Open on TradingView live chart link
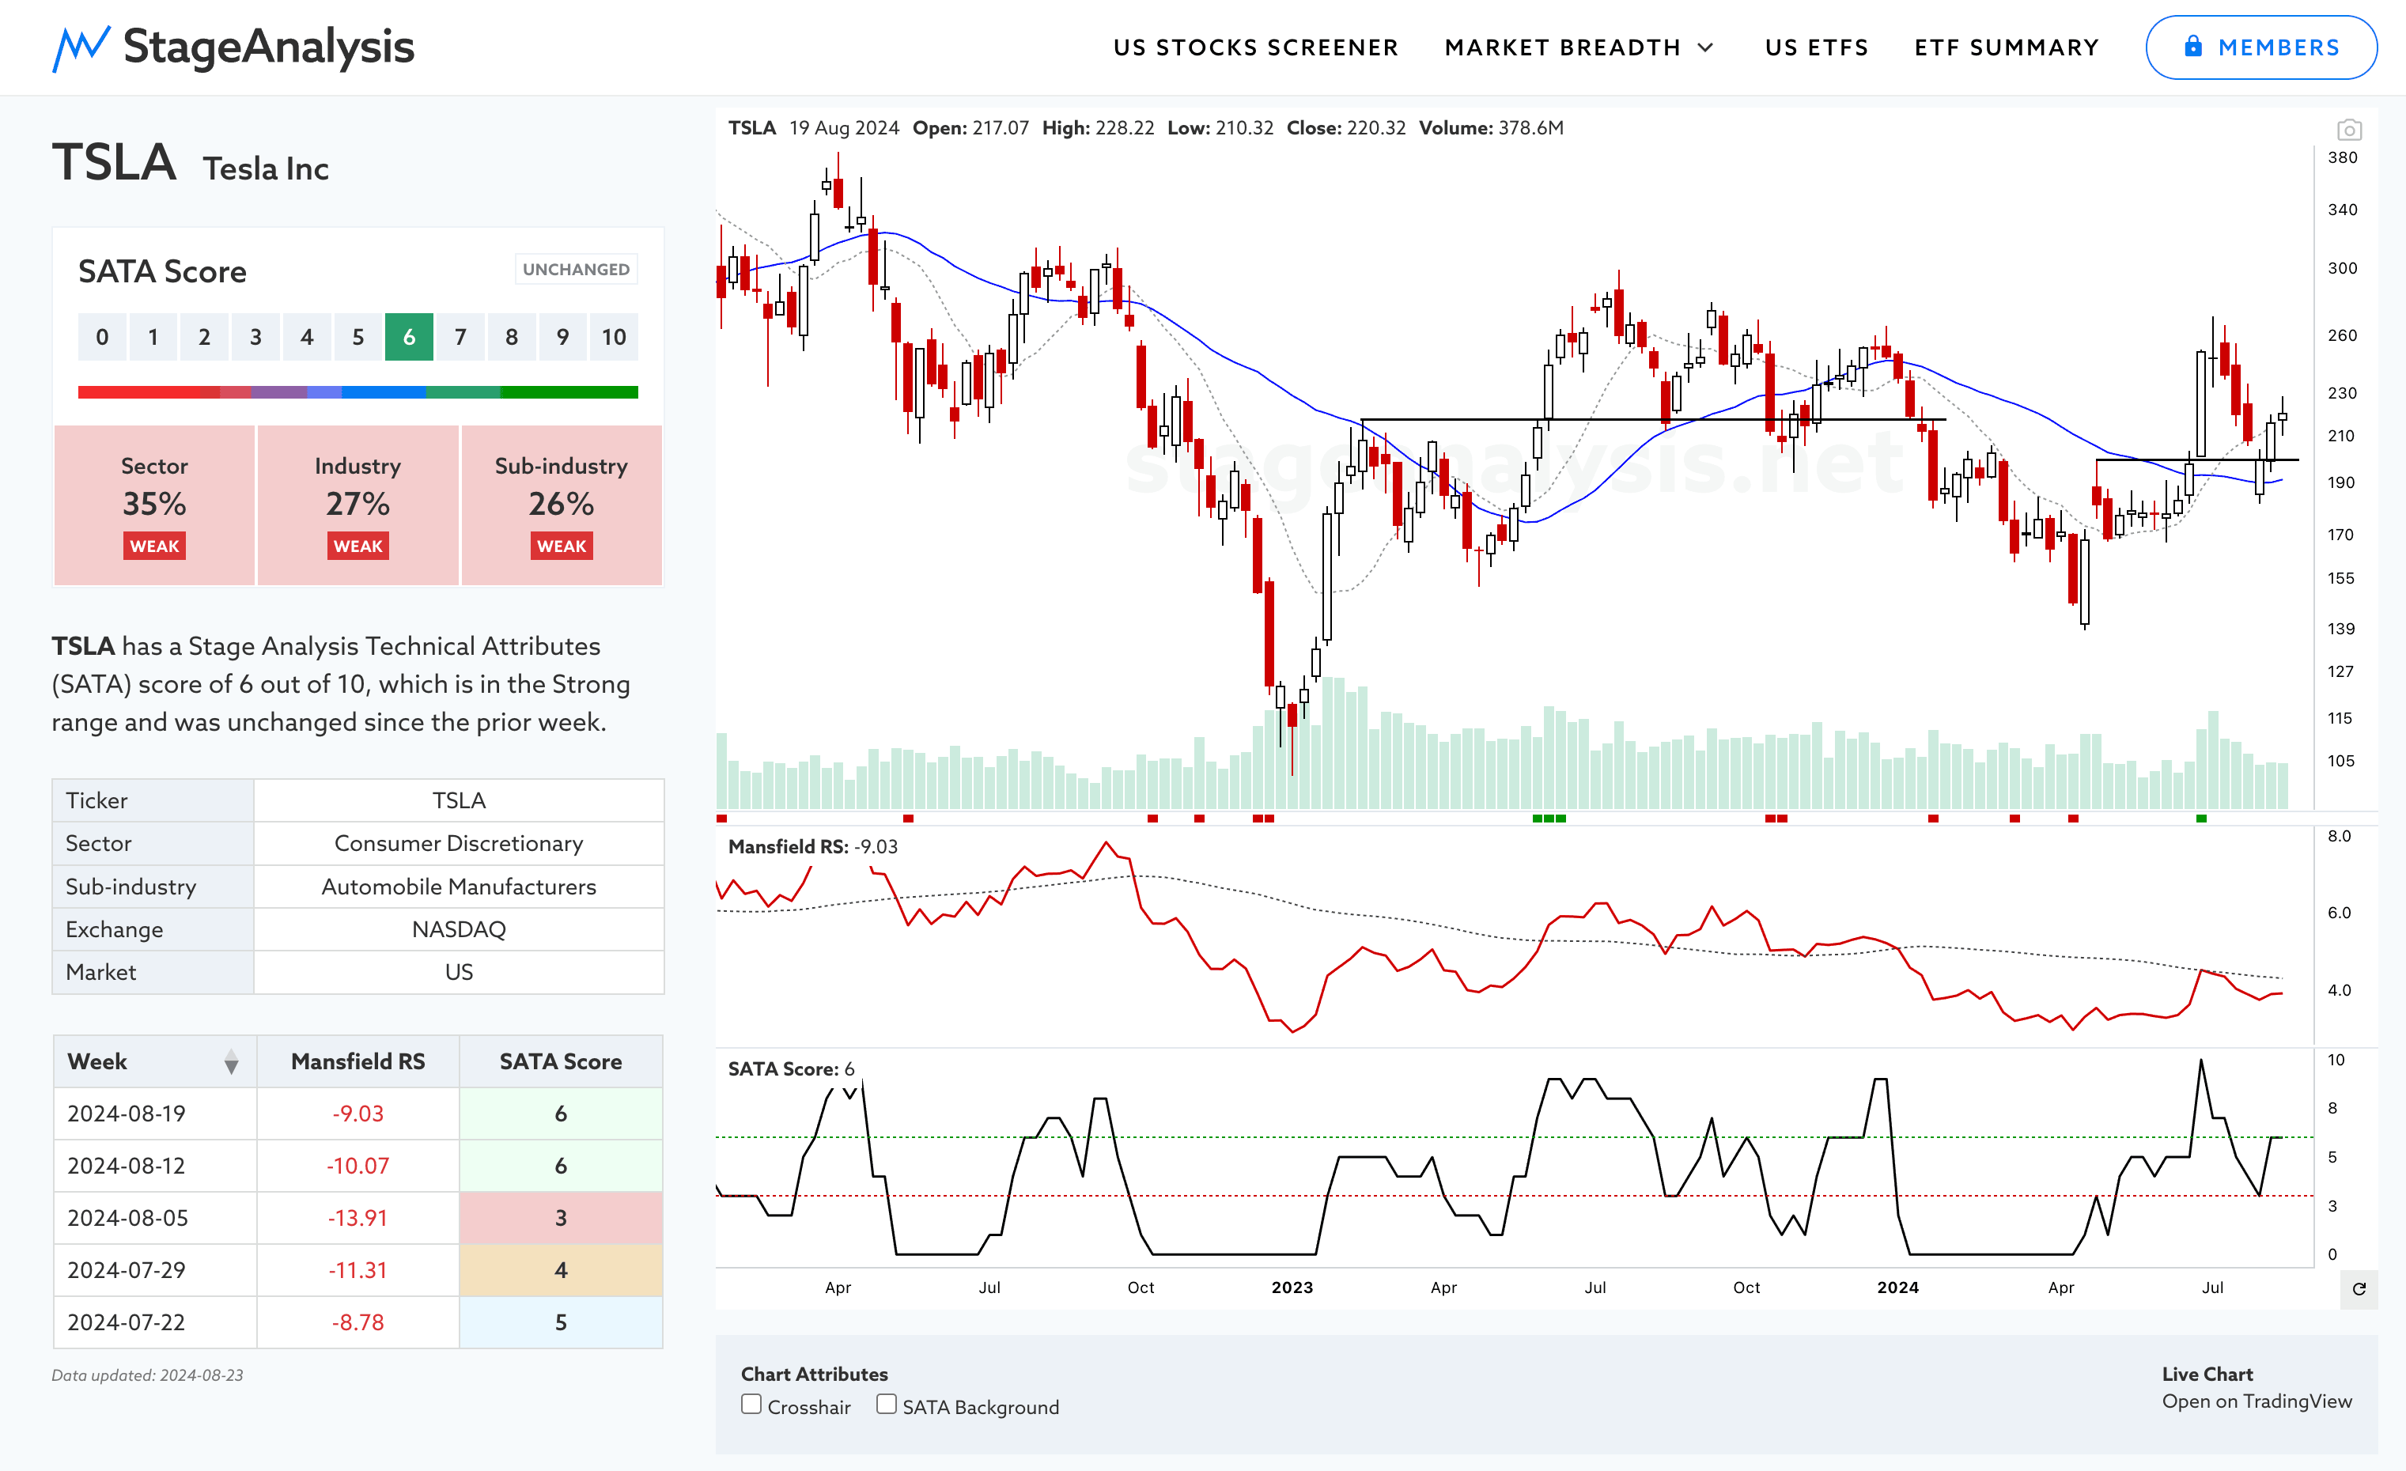Image resolution: width=2406 pixels, height=1471 pixels. coord(2257,1401)
